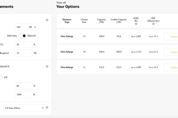Deploy the i3en.3xlarge instance option
This screenshot has height=118, width=178.
[171, 52]
